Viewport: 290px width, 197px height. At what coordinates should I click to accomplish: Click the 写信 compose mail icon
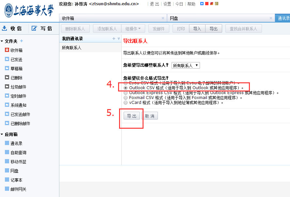[34, 28]
